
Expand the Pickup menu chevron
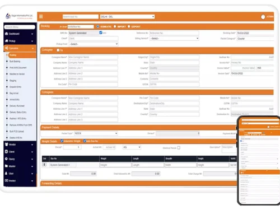tap(32, 41)
